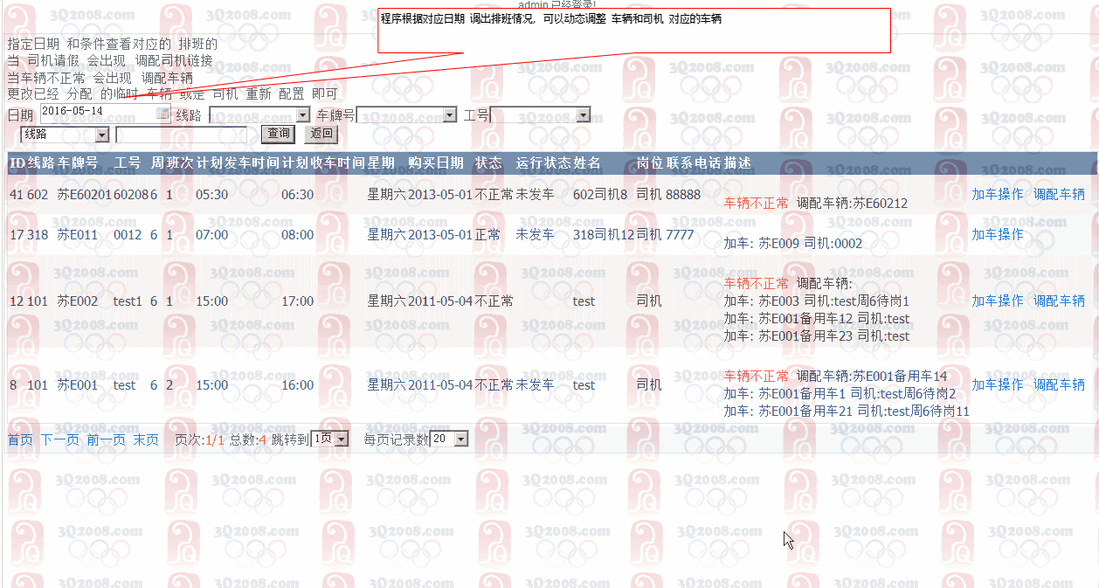Open the 车牌号 license plate dropdown
This screenshot has width=1099, height=588.
click(407, 114)
